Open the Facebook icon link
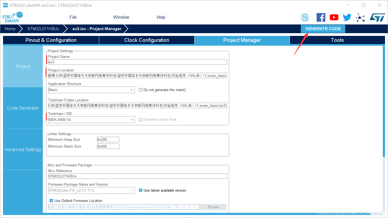 point(321,17)
